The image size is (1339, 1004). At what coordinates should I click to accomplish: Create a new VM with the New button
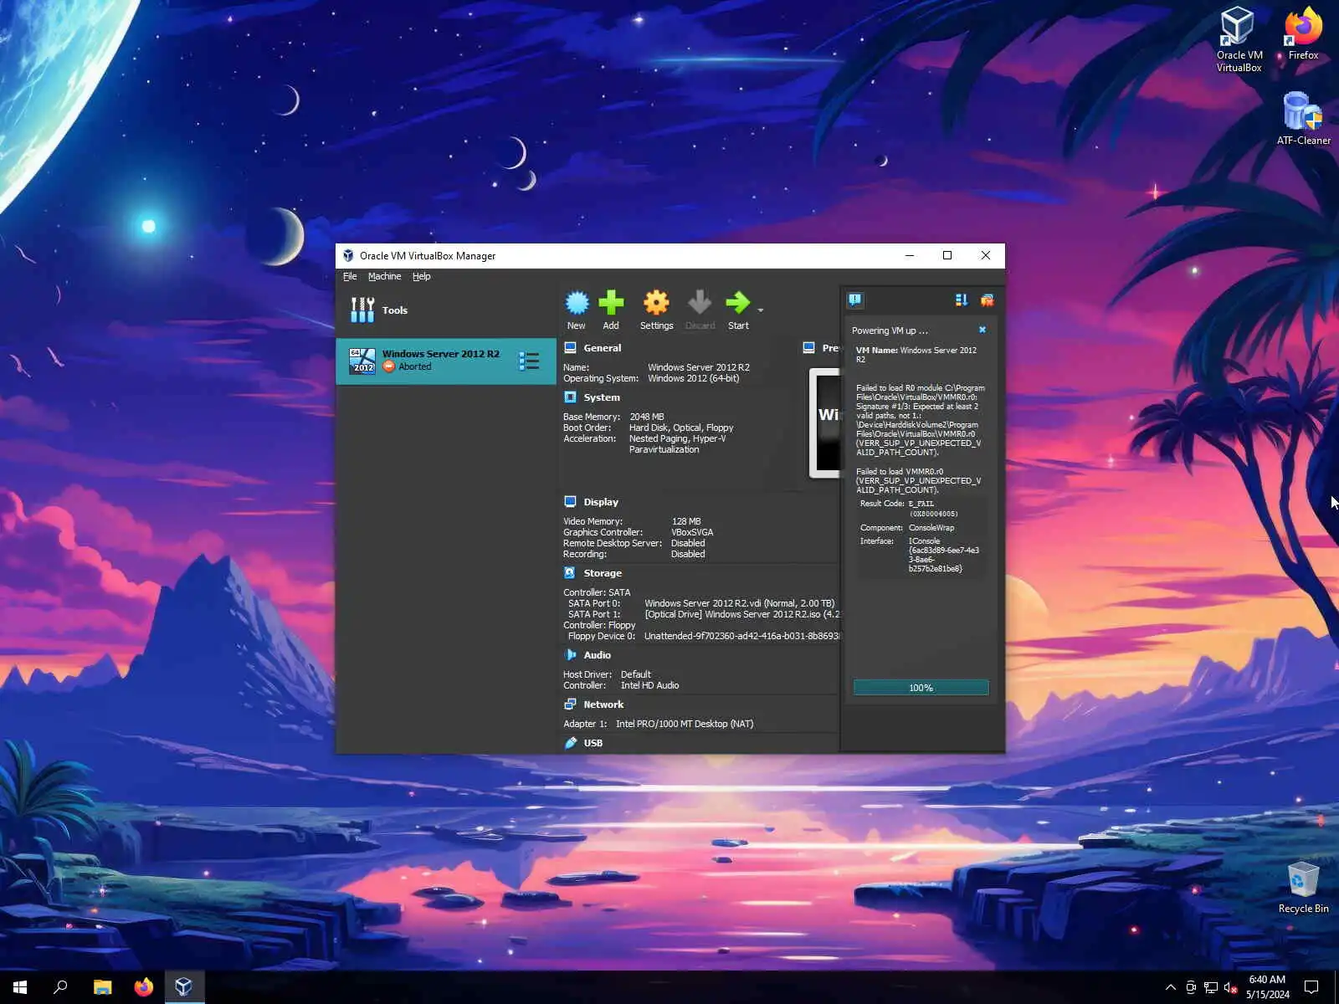click(577, 310)
